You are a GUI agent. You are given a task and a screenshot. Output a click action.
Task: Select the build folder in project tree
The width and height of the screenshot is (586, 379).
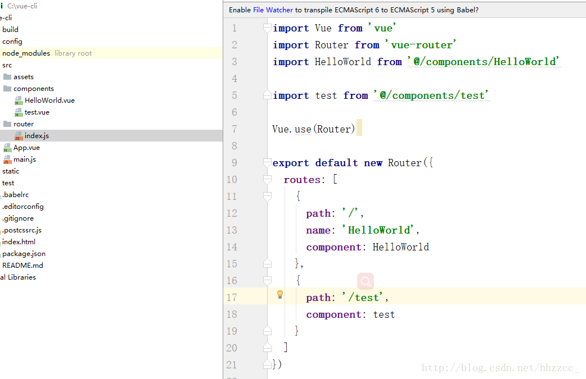coord(10,29)
